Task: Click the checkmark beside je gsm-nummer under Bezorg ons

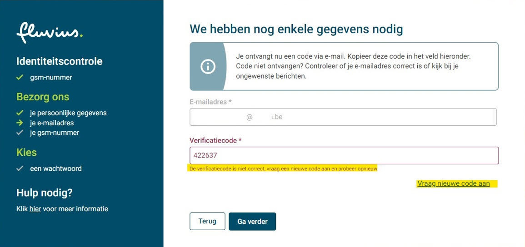Action: point(20,133)
